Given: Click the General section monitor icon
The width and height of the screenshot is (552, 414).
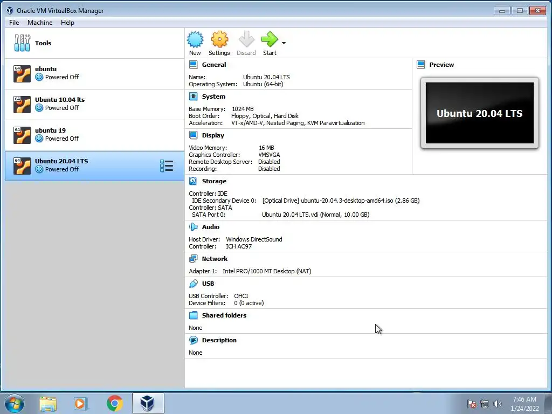Looking at the screenshot, I should pyautogui.click(x=194, y=65).
